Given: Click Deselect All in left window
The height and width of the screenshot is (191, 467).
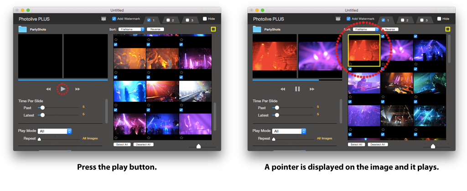Looking at the screenshot, I should point(144,144).
